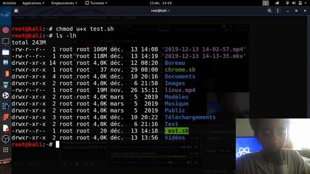Click the Bureau directory name
Image resolution: width=310 pixels, height=174 pixels.
[175, 63]
